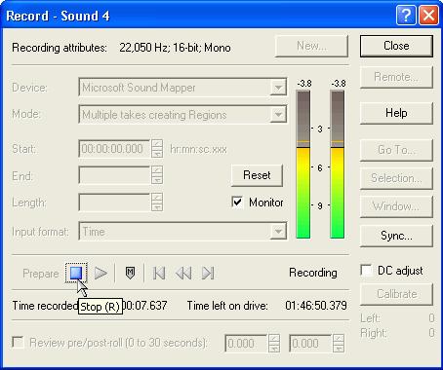Image resolution: width=443 pixels, height=370 pixels.
Task: Open the Input format dropdown
Action: point(182,232)
